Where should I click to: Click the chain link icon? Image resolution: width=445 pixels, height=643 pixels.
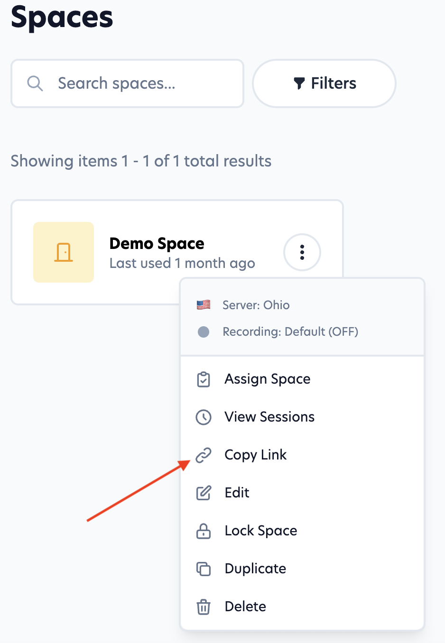pyautogui.click(x=204, y=455)
